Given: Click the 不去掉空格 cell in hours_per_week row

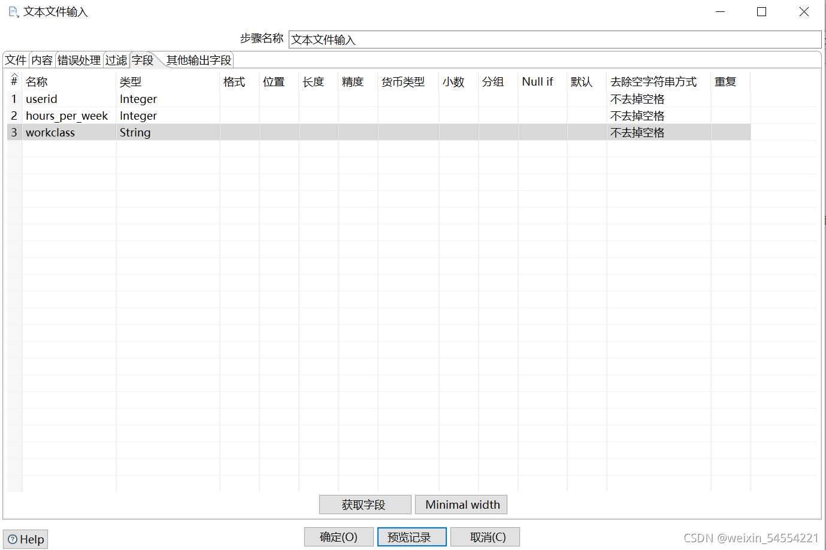Looking at the screenshot, I should coord(659,116).
